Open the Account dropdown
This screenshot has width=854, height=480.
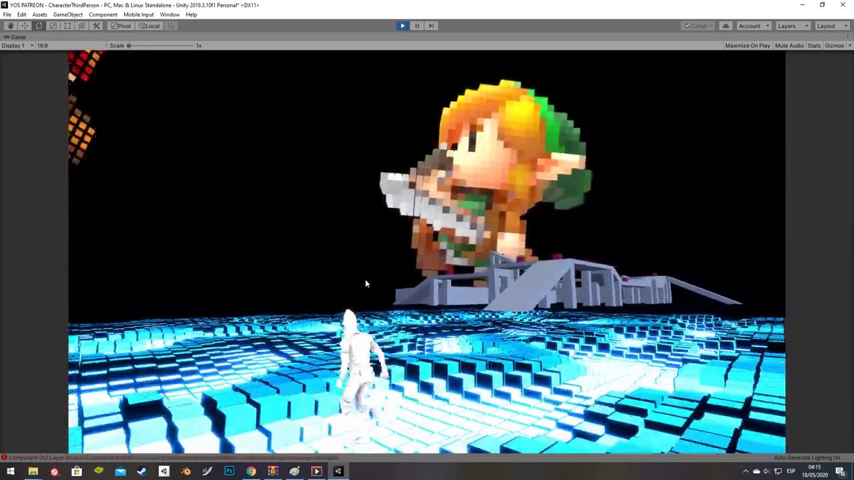754,26
